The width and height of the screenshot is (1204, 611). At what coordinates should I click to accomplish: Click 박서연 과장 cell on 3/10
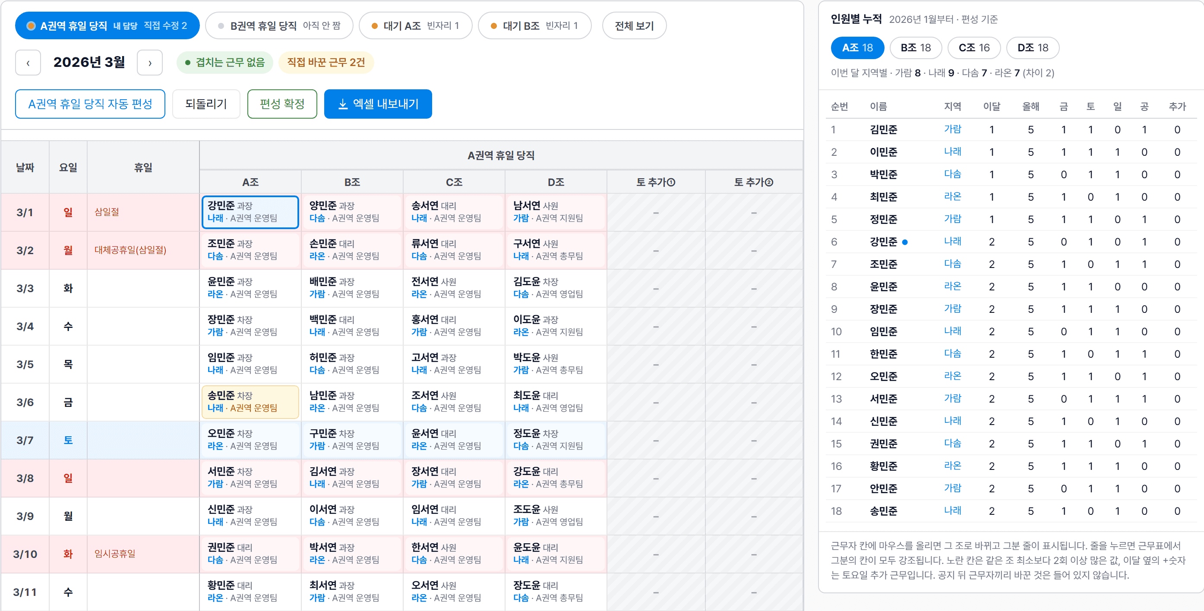pos(352,554)
